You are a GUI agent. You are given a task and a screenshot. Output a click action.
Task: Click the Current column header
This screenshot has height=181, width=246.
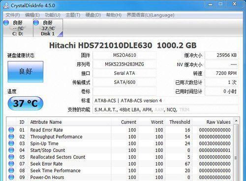coord(124,122)
